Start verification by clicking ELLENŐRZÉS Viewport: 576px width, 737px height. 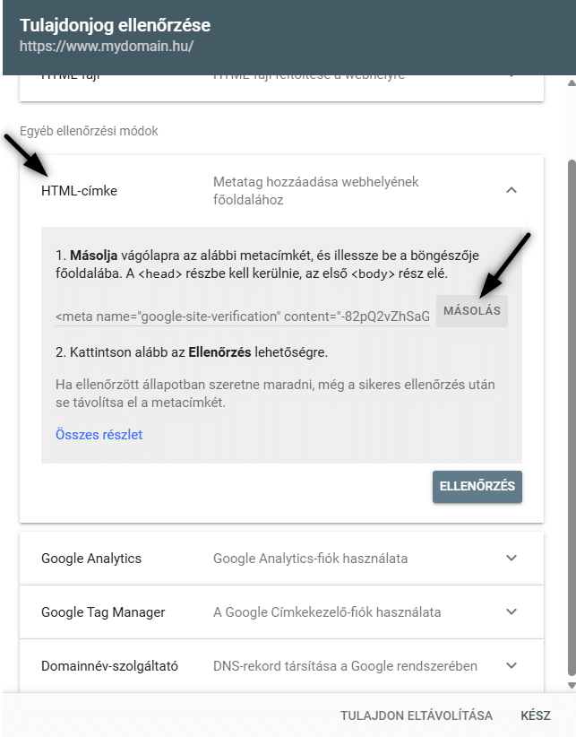[x=477, y=487]
